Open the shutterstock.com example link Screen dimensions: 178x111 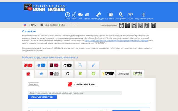[116, 41]
